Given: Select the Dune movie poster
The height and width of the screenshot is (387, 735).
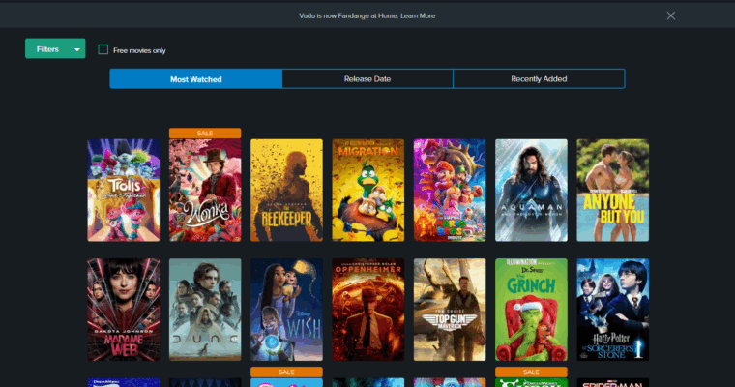Looking at the screenshot, I should pyautogui.click(x=205, y=310).
